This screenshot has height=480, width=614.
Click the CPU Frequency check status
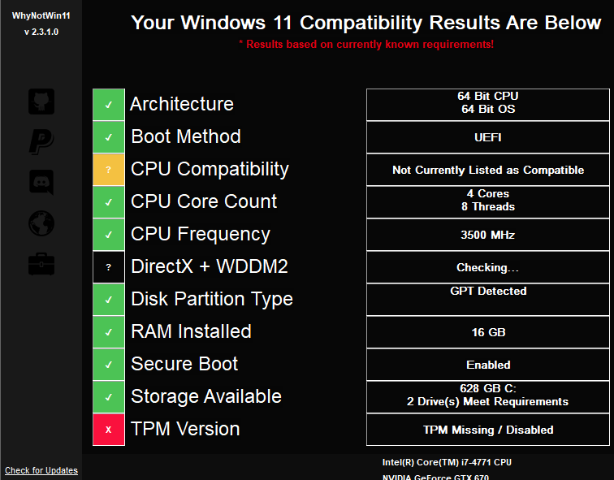(109, 235)
